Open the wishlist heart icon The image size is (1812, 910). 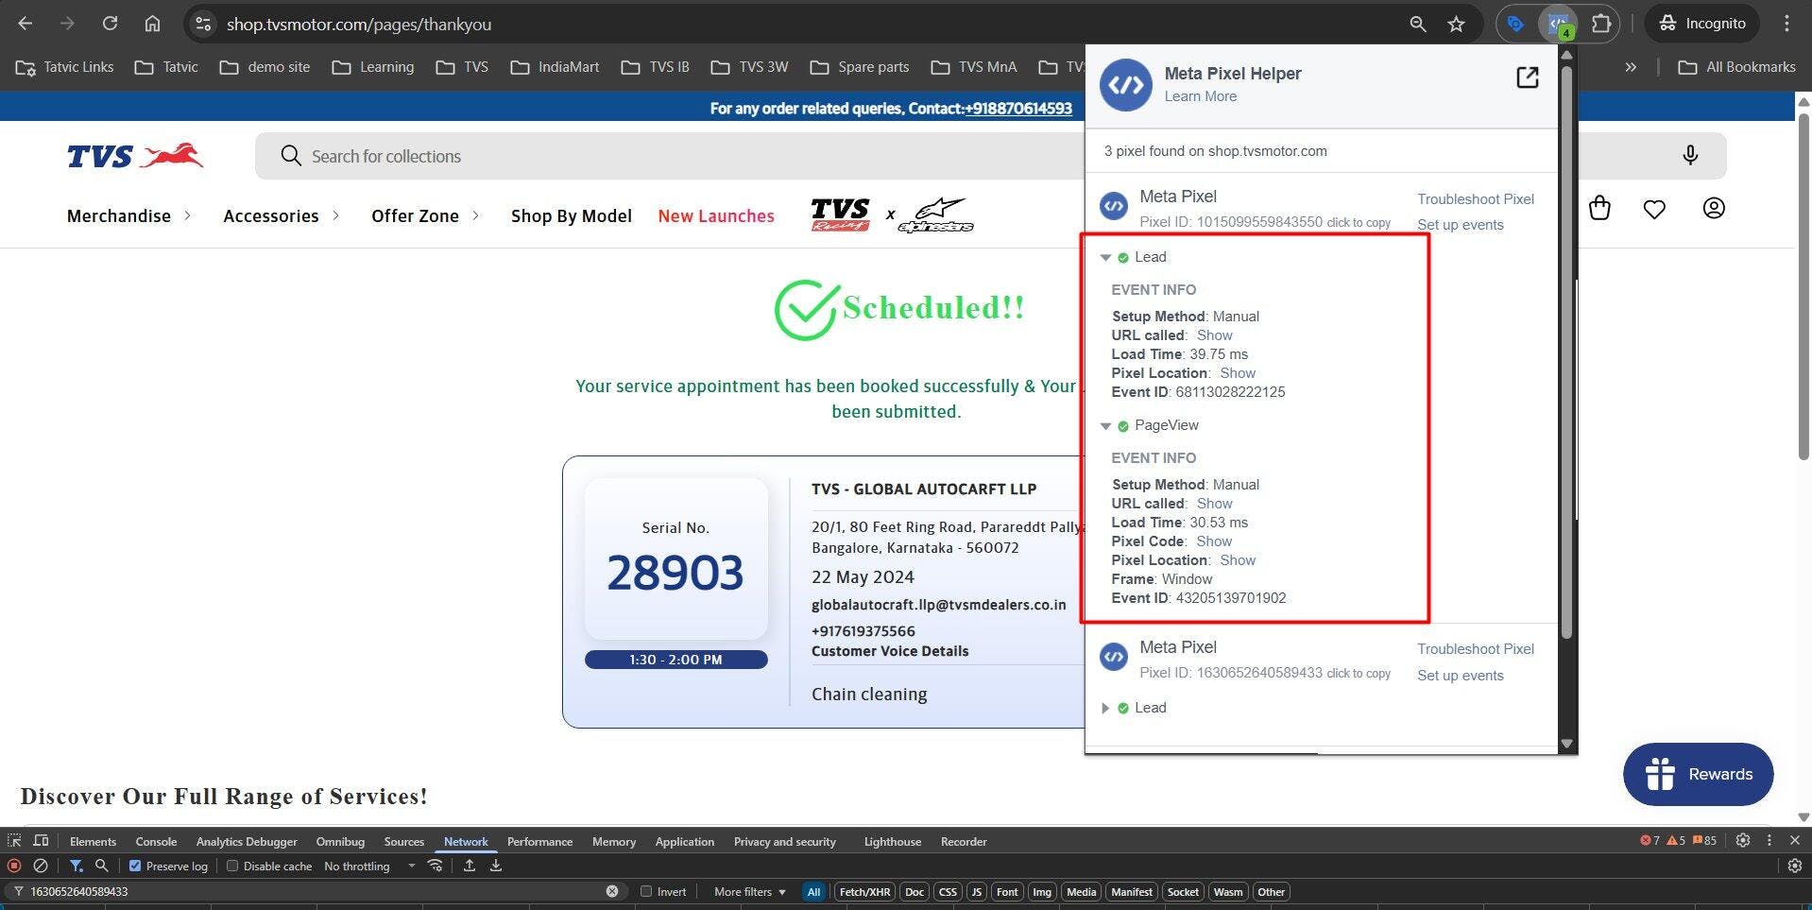[1653, 209]
